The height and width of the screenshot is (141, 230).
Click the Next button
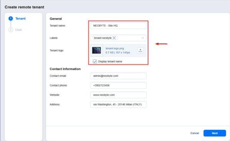tap(215, 133)
